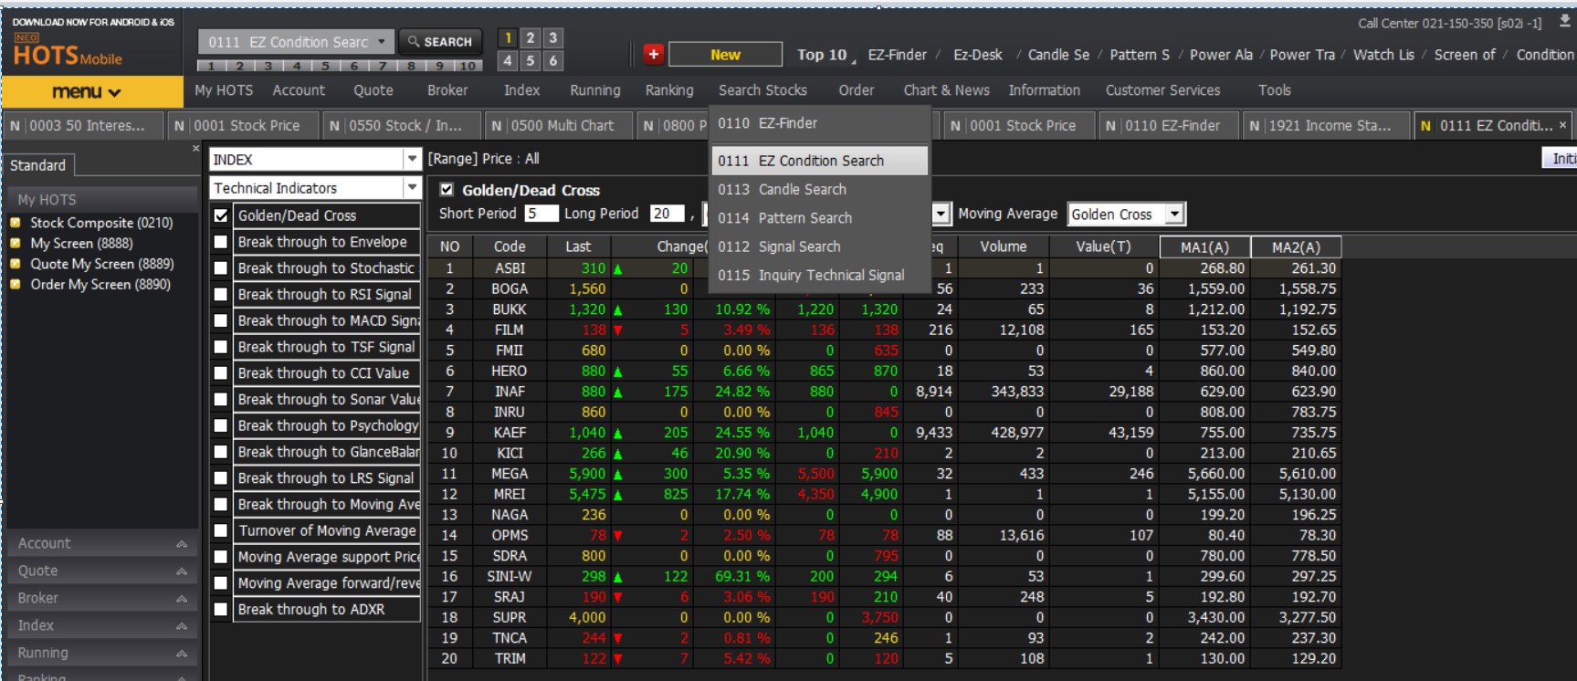Open the INDEX dropdown

(x=412, y=160)
